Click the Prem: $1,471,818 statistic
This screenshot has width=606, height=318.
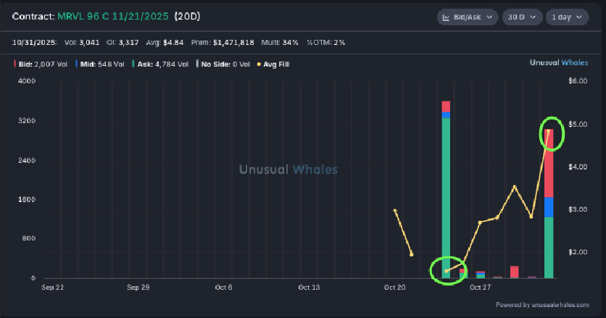tap(223, 43)
